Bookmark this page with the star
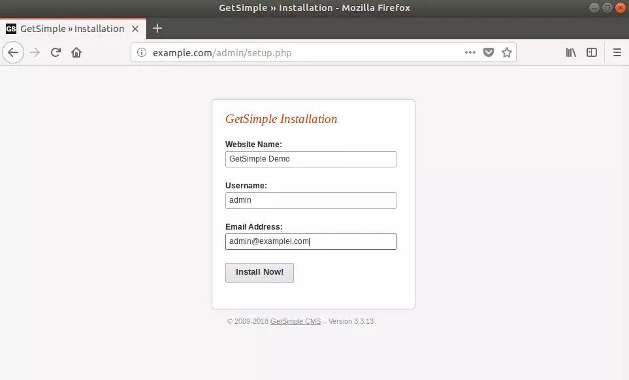Image resolution: width=629 pixels, height=380 pixels. 507,52
